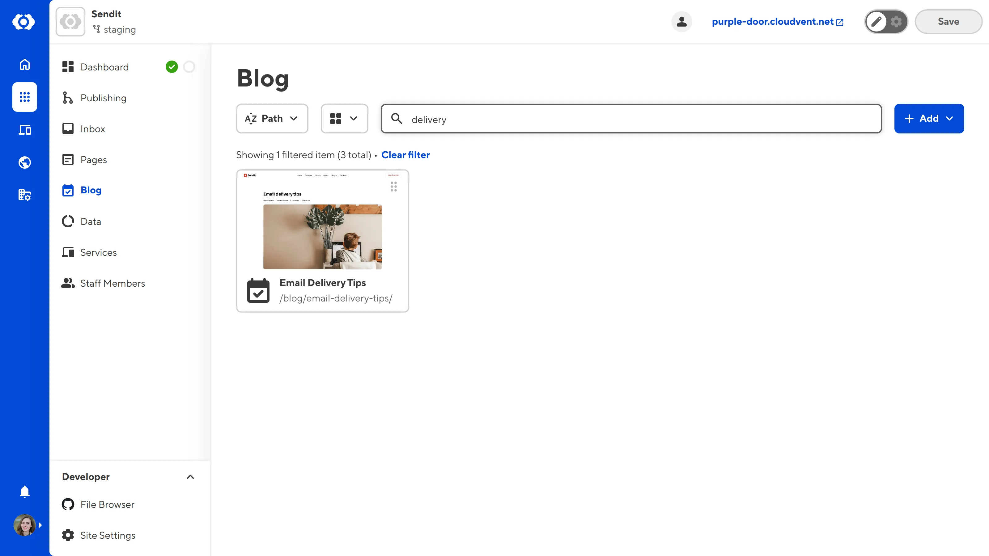
Task: Open notifications via the bell icon
Action: click(24, 491)
